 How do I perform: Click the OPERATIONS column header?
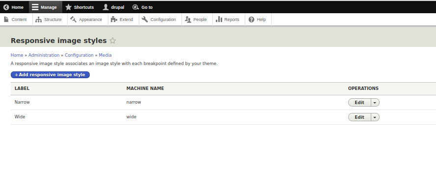pos(363,88)
